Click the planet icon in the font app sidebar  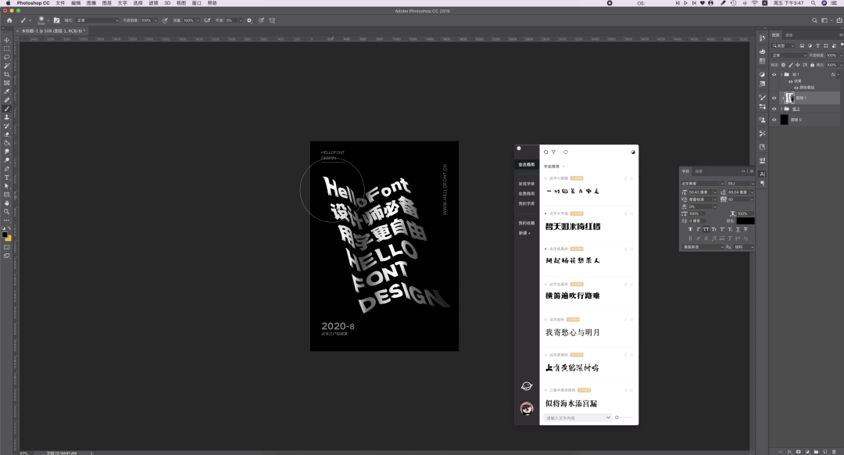click(x=527, y=385)
